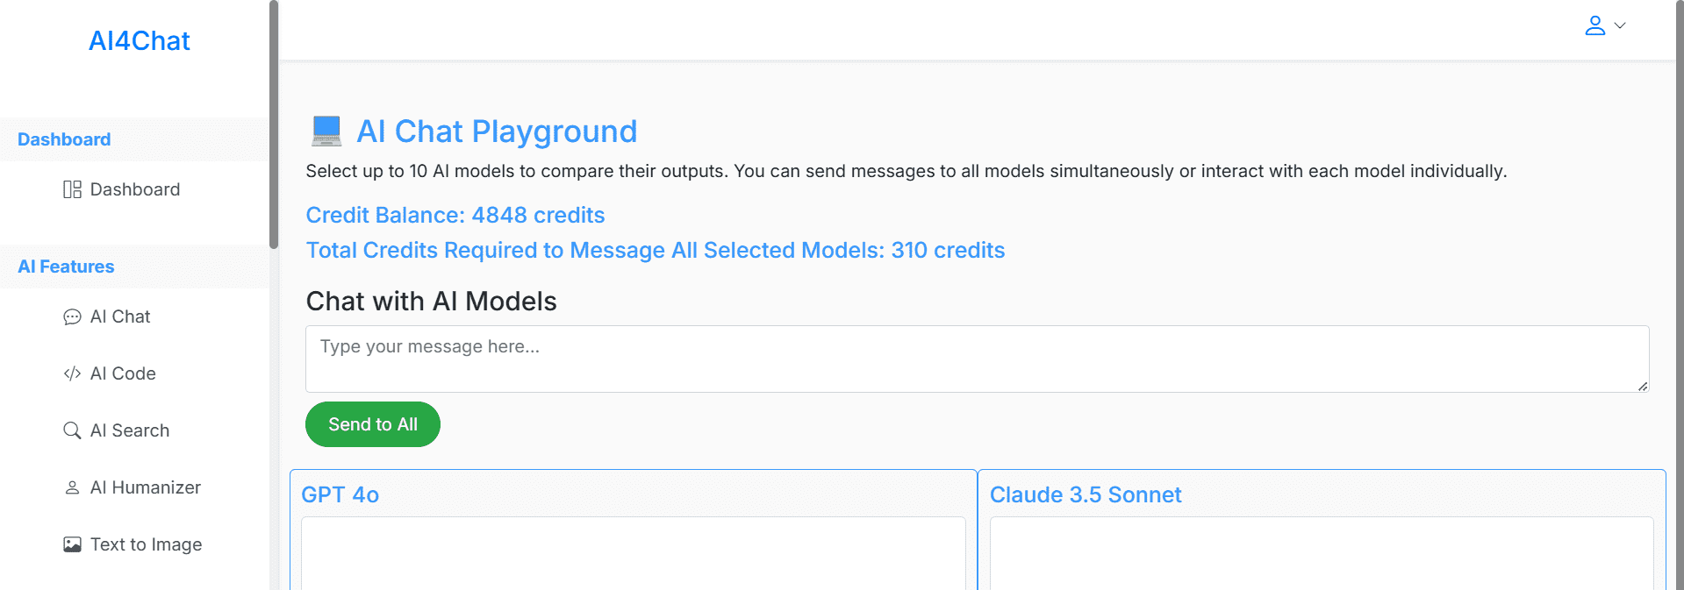This screenshot has width=1684, height=590.
Task: Click the Claude 3.5 Sonnet panel title
Action: coord(1086,494)
